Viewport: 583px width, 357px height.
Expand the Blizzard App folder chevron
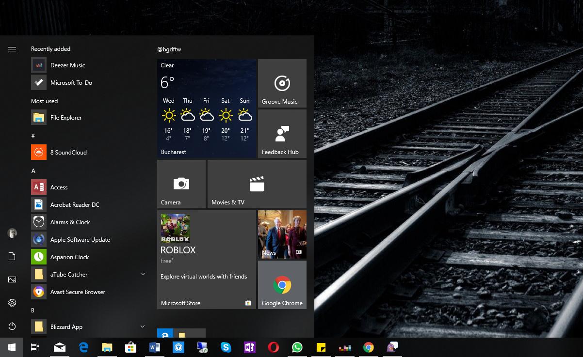coord(143,326)
